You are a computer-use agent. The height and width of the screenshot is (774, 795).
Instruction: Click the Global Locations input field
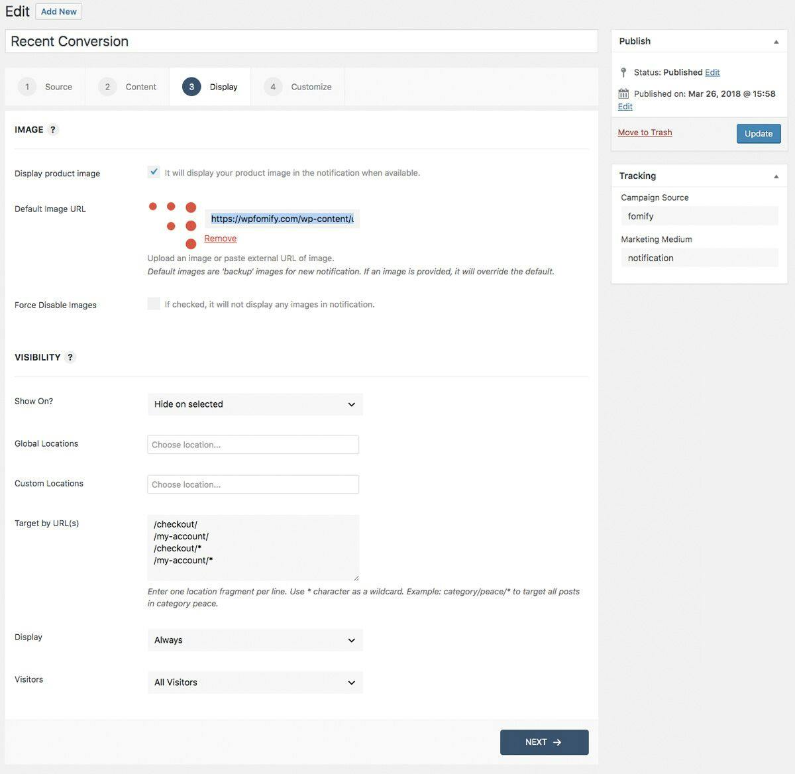(253, 445)
